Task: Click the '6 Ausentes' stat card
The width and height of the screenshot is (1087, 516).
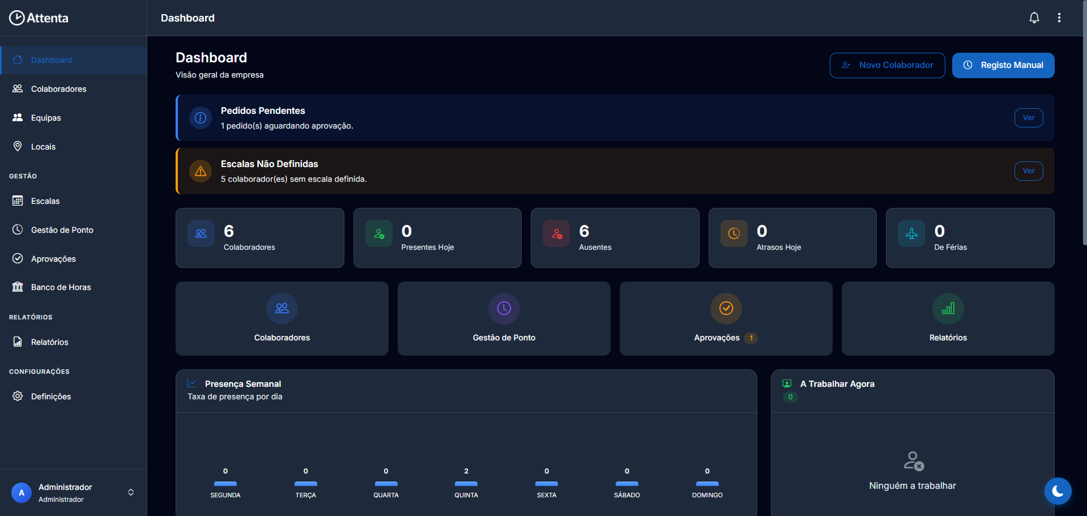Action: coord(615,238)
